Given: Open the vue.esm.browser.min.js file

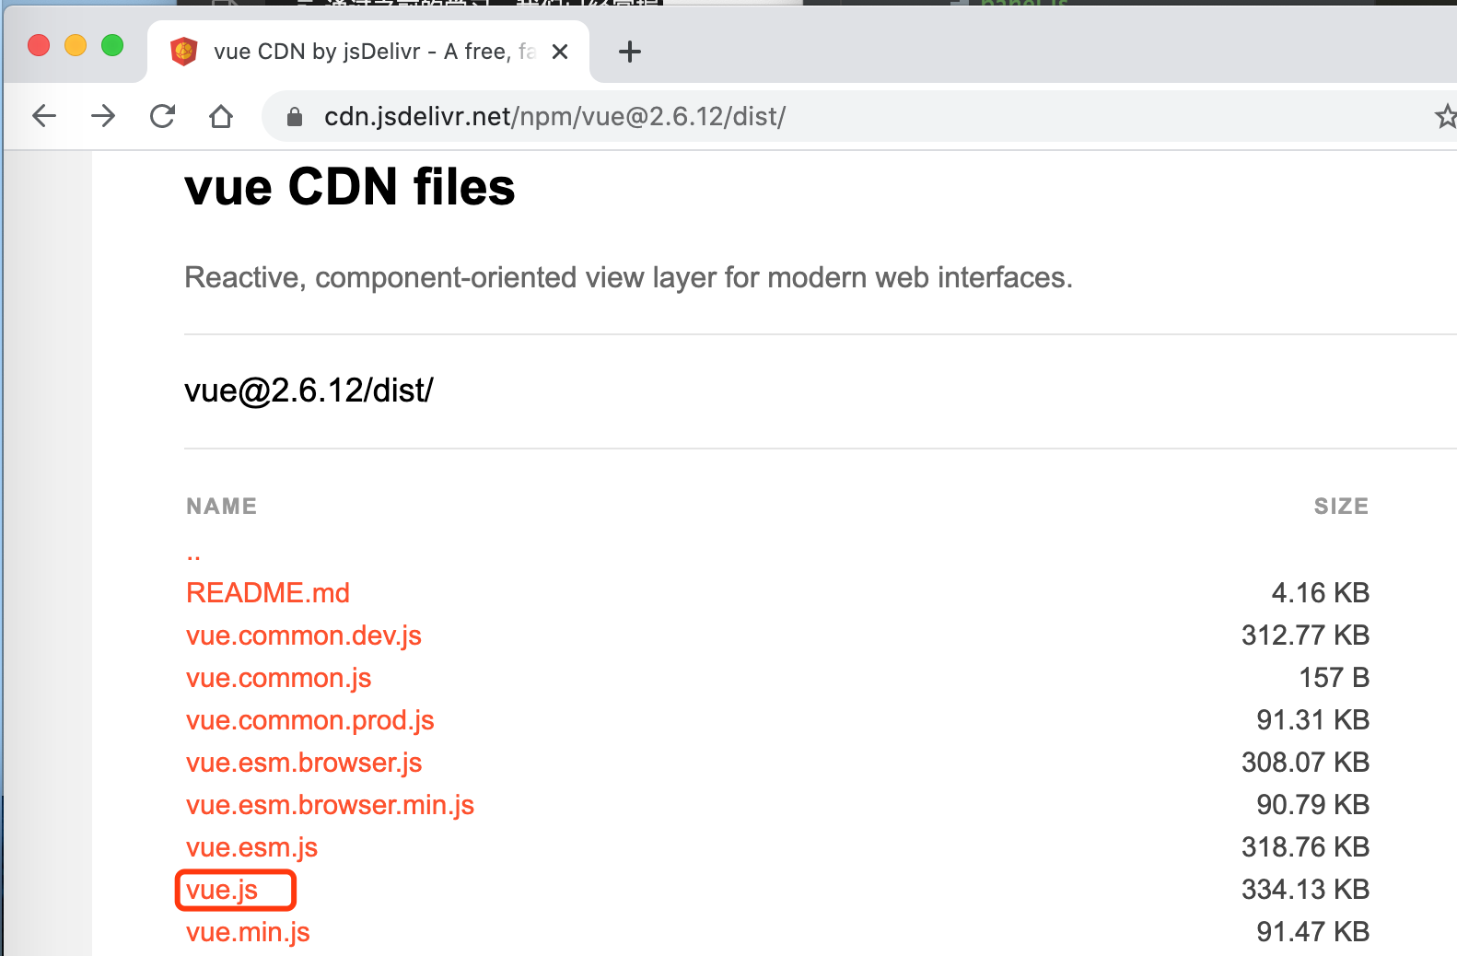Looking at the screenshot, I should (x=331, y=805).
